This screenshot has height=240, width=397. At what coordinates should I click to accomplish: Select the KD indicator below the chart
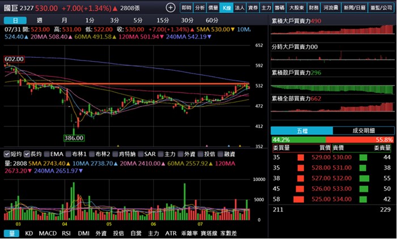tap(29, 233)
